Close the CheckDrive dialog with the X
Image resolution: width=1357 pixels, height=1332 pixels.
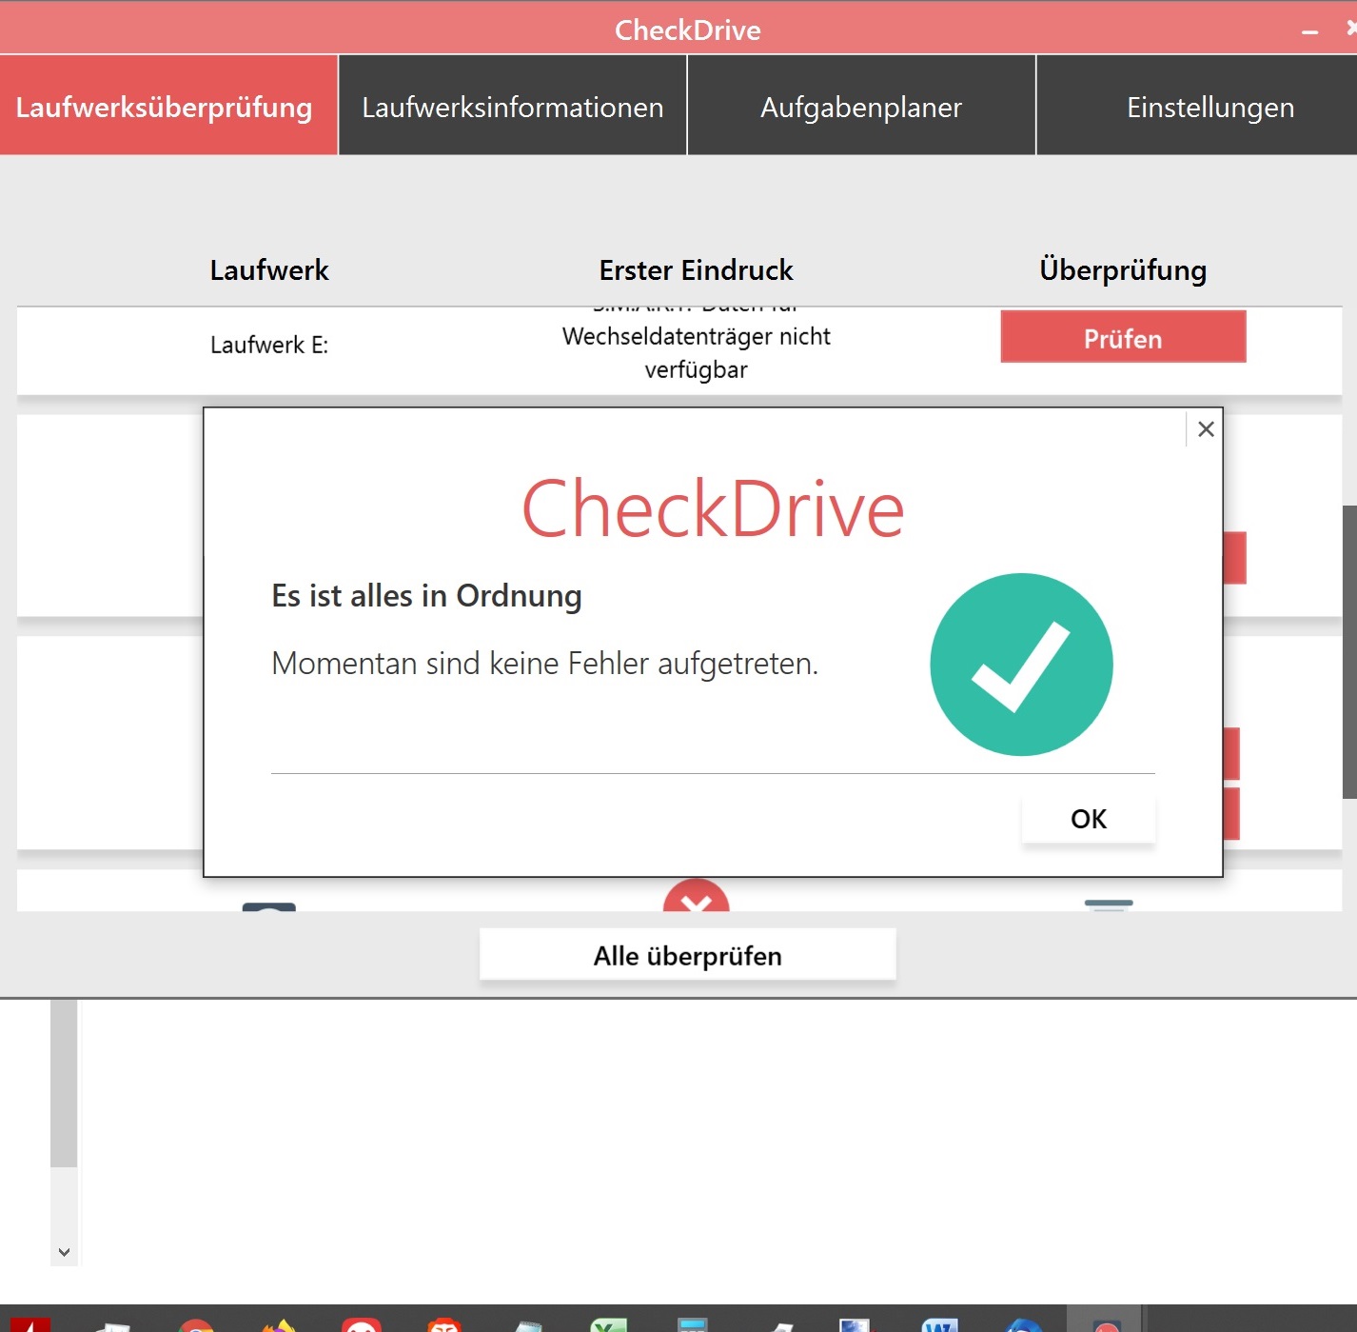tap(1206, 429)
